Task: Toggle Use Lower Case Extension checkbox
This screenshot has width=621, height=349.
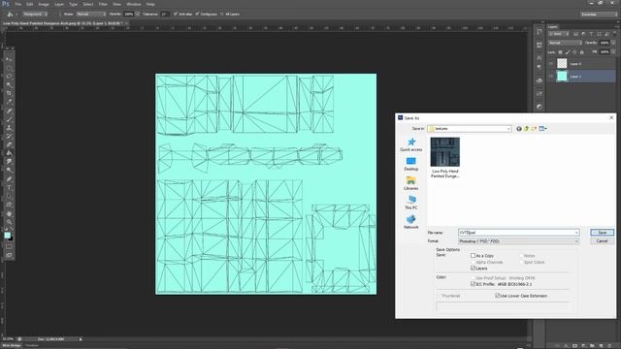Action: (498, 296)
